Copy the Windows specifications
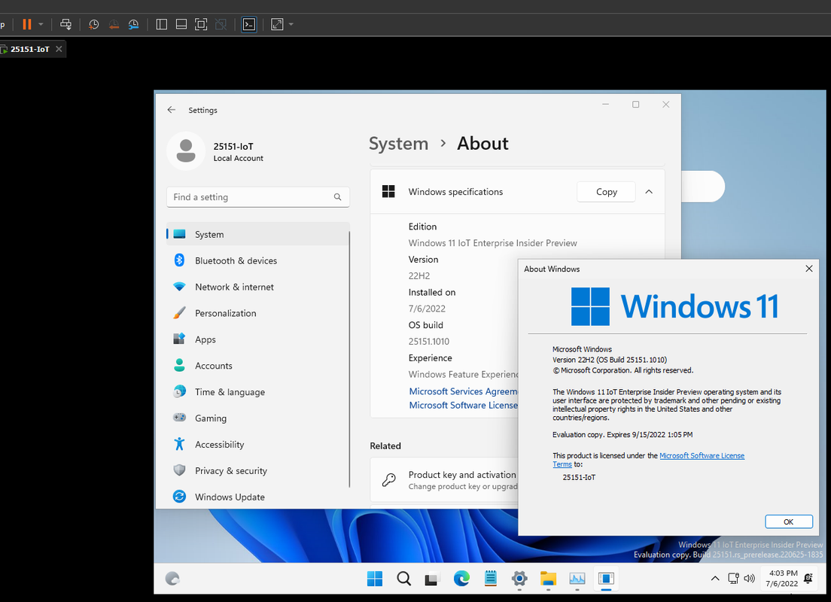This screenshot has height=602, width=831. (x=606, y=192)
